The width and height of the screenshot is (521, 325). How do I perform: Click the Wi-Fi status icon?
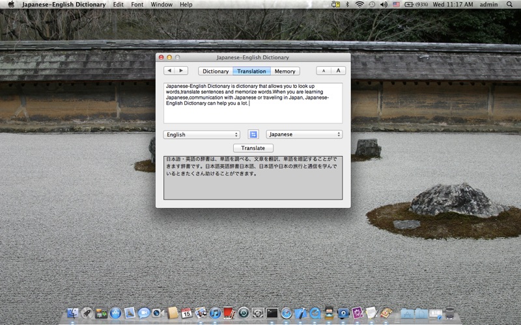[x=359, y=5]
